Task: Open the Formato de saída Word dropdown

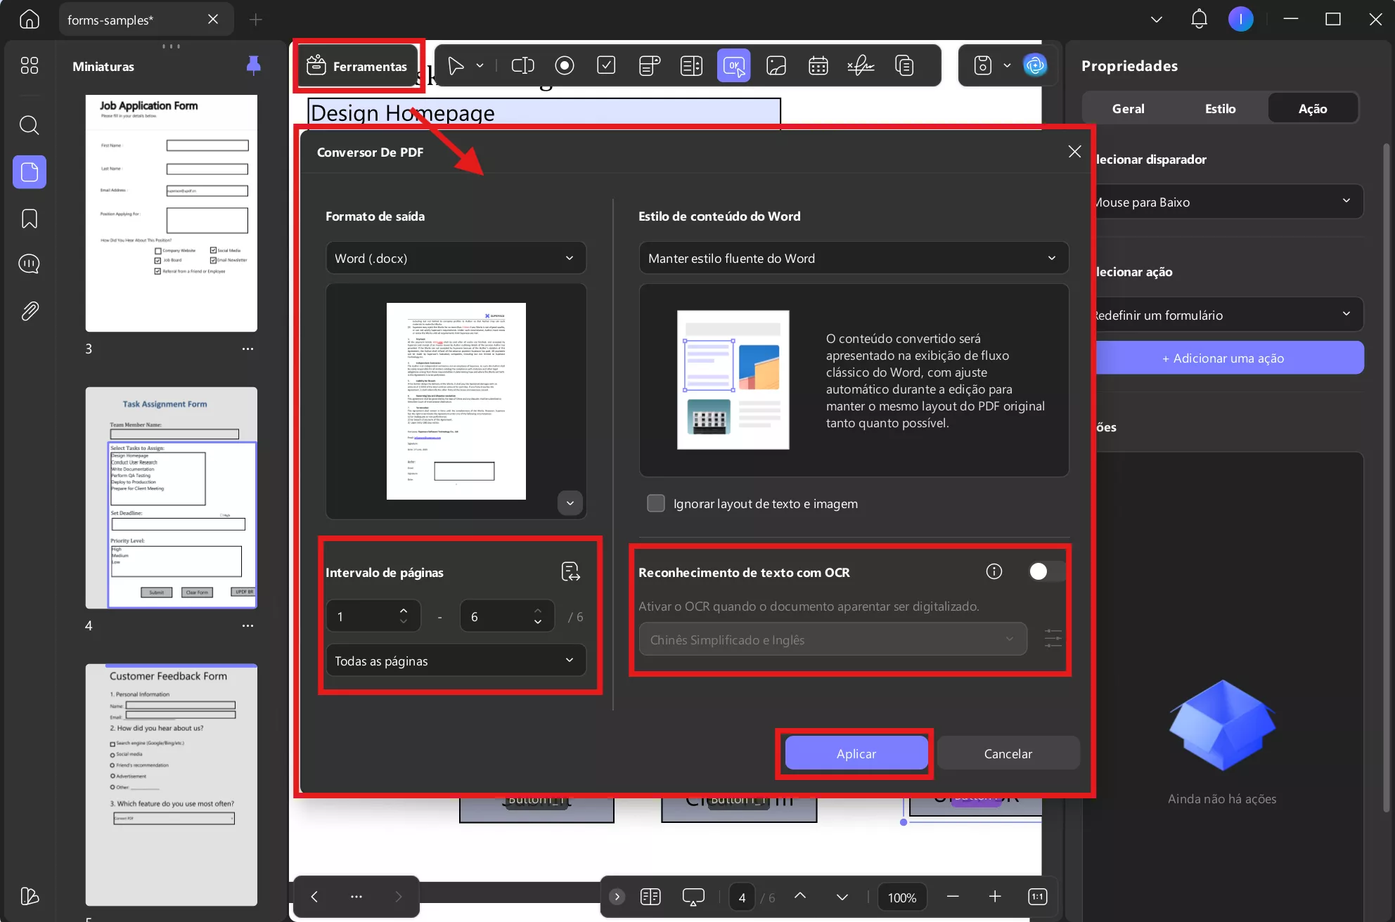Action: tap(456, 258)
